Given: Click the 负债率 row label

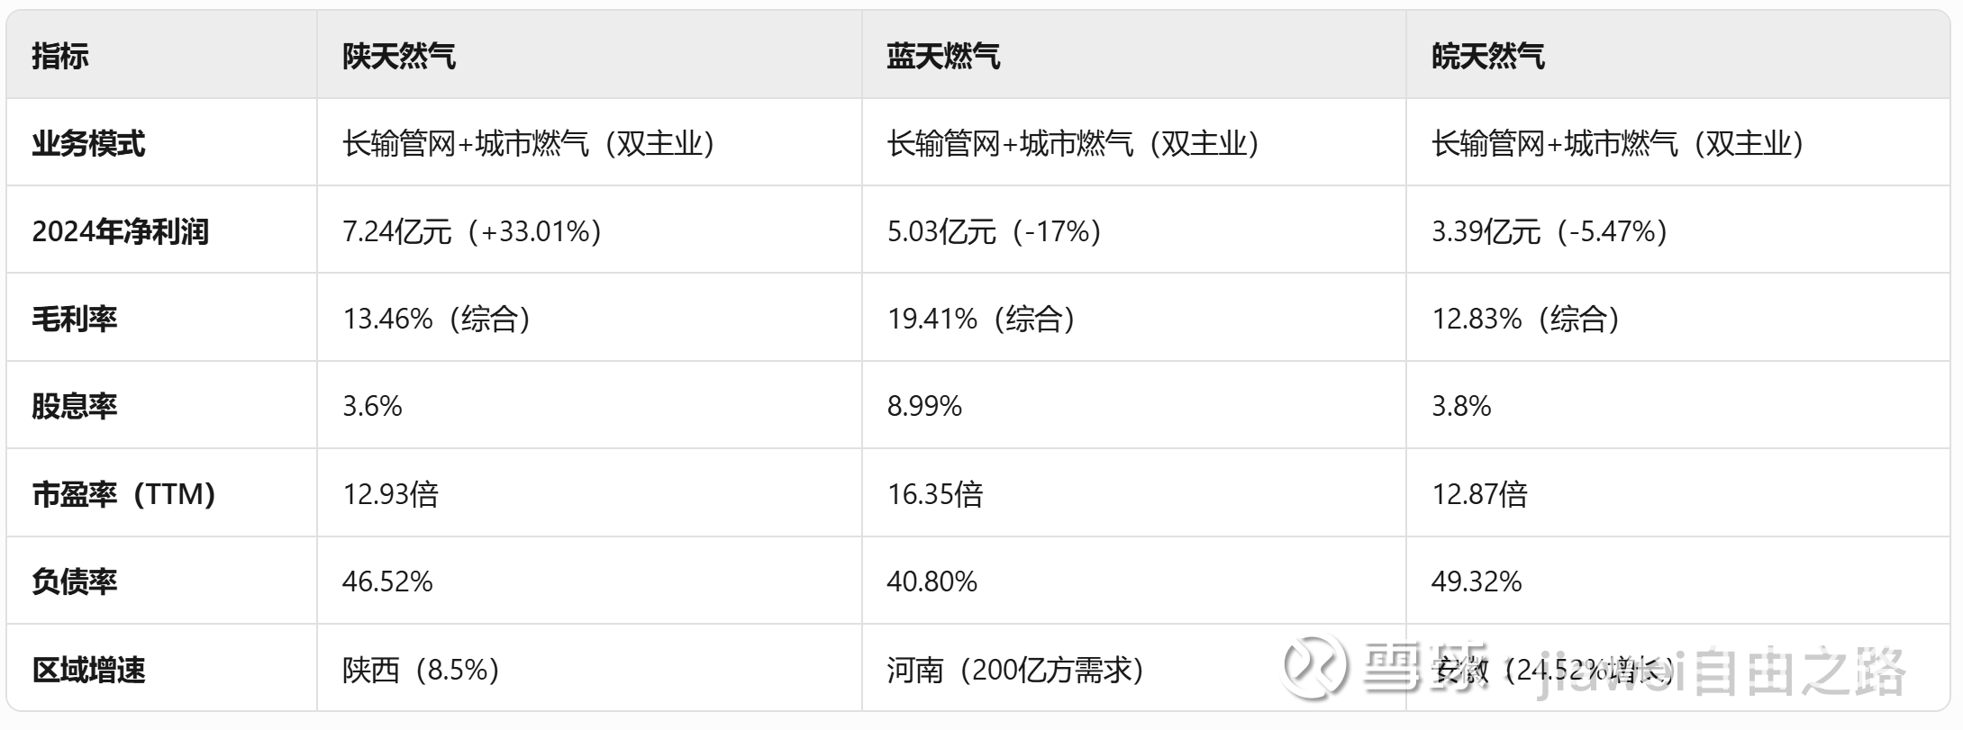Looking at the screenshot, I should (x=75, y=581).
